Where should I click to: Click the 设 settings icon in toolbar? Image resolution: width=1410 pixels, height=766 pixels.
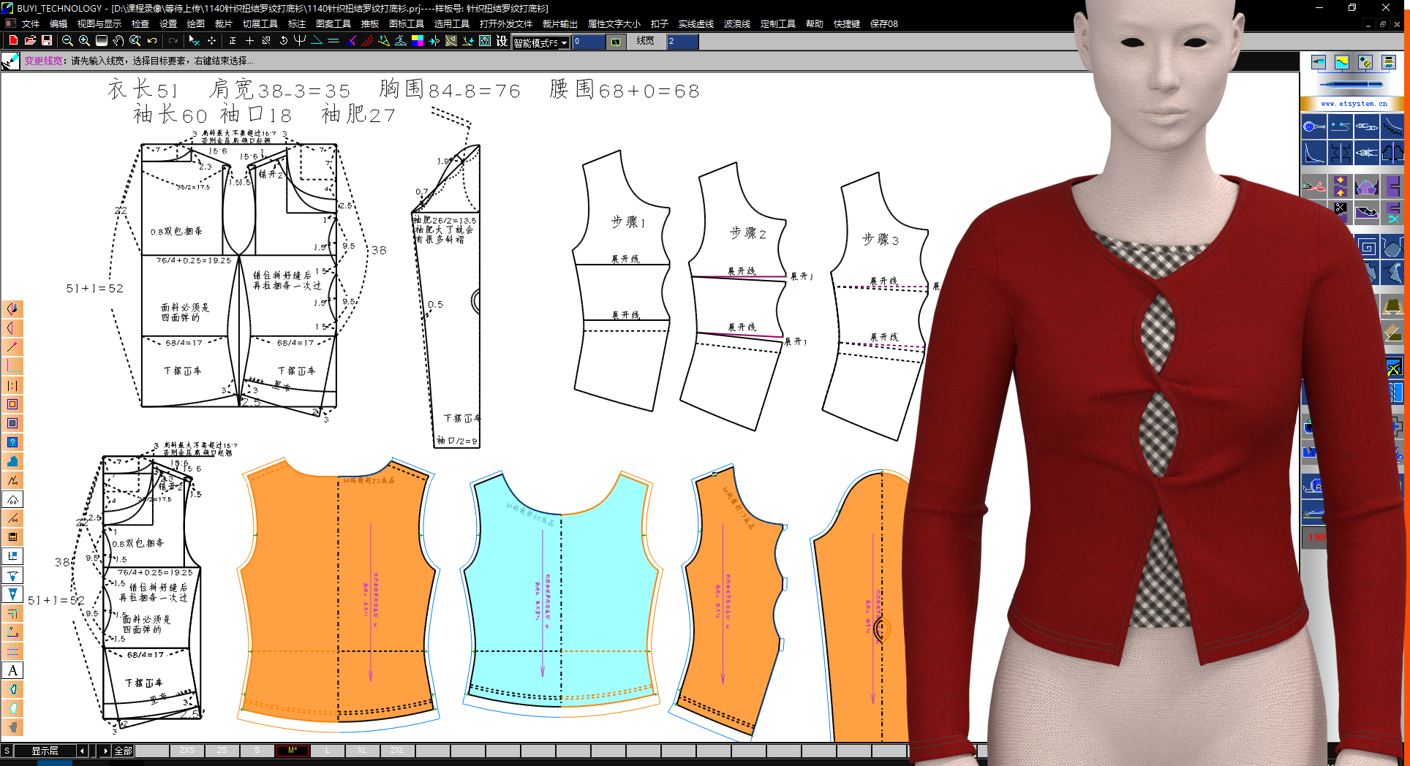(502, 41)
